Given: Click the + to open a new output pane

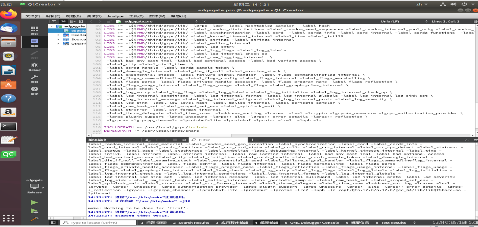Looking at the screenshot, I should (x=252, y=140).
